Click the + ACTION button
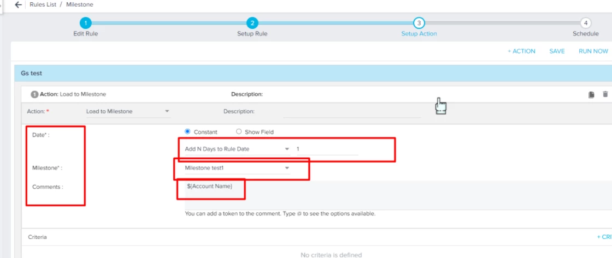Viewport: 612px width, 258px height. (521, 51)
